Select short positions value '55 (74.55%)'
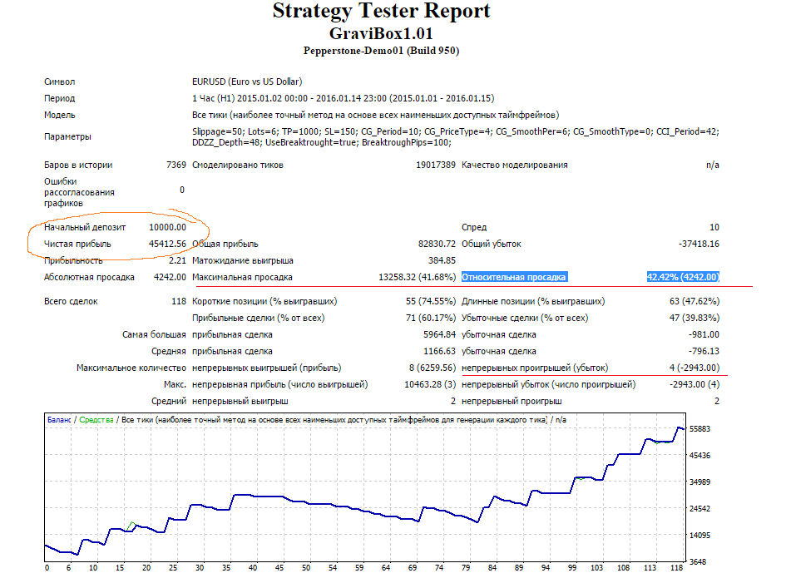This screenshot has width=786, height=578. [x=431, y=301]
